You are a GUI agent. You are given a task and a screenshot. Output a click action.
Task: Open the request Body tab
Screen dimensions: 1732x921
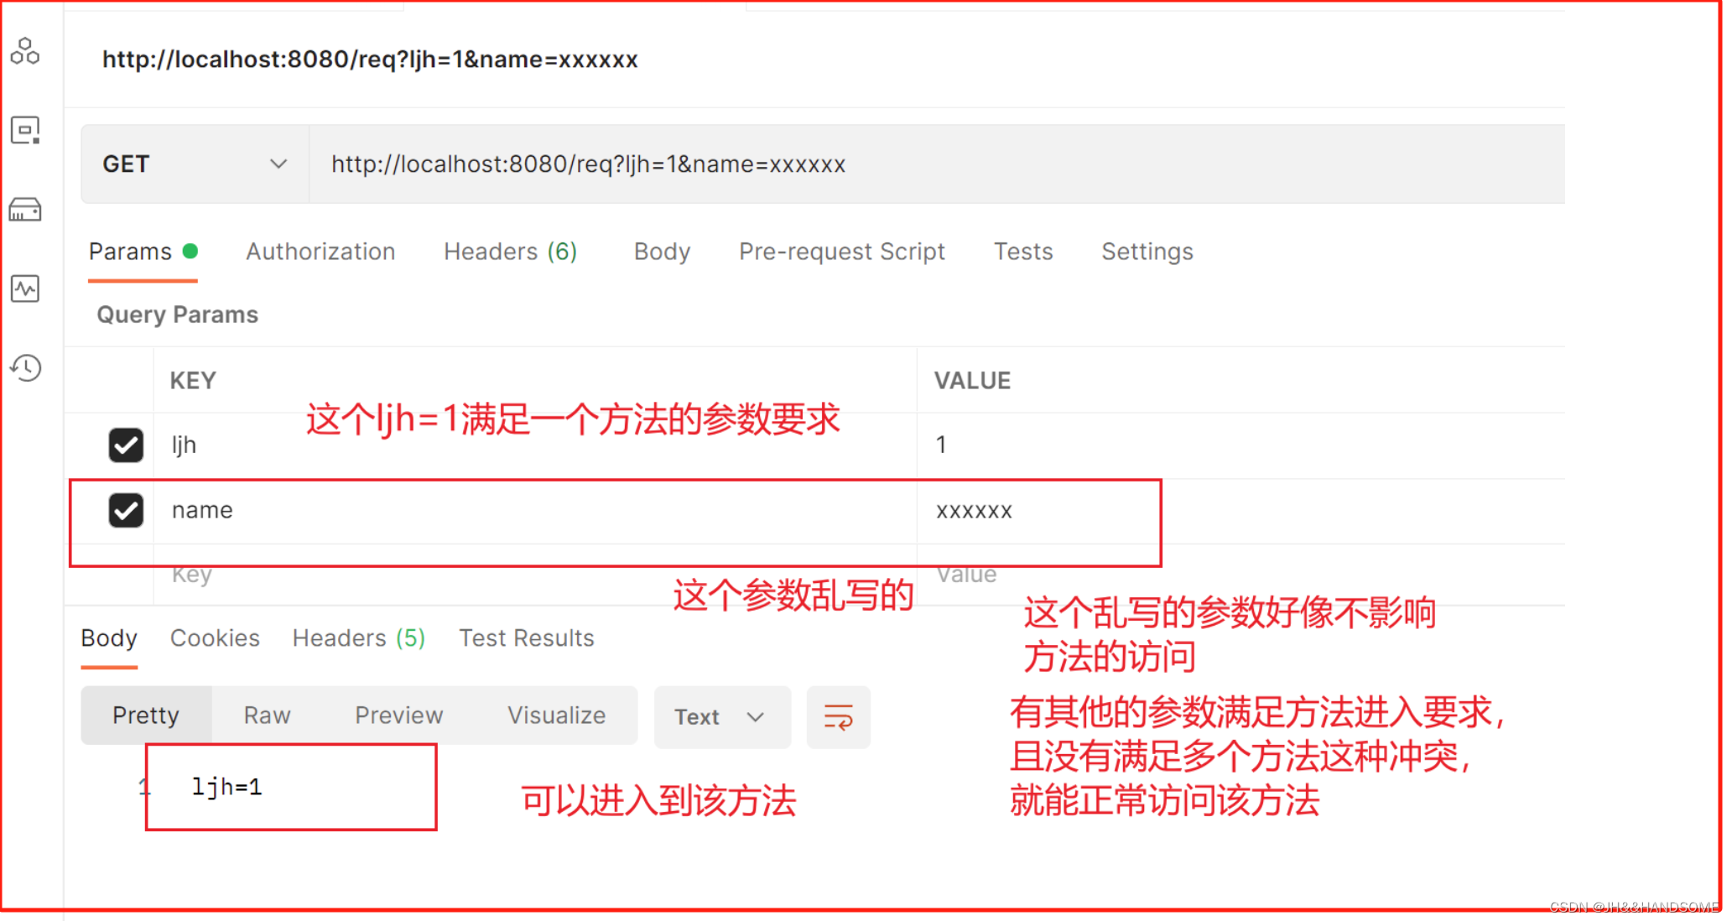(x=662, y=252)
